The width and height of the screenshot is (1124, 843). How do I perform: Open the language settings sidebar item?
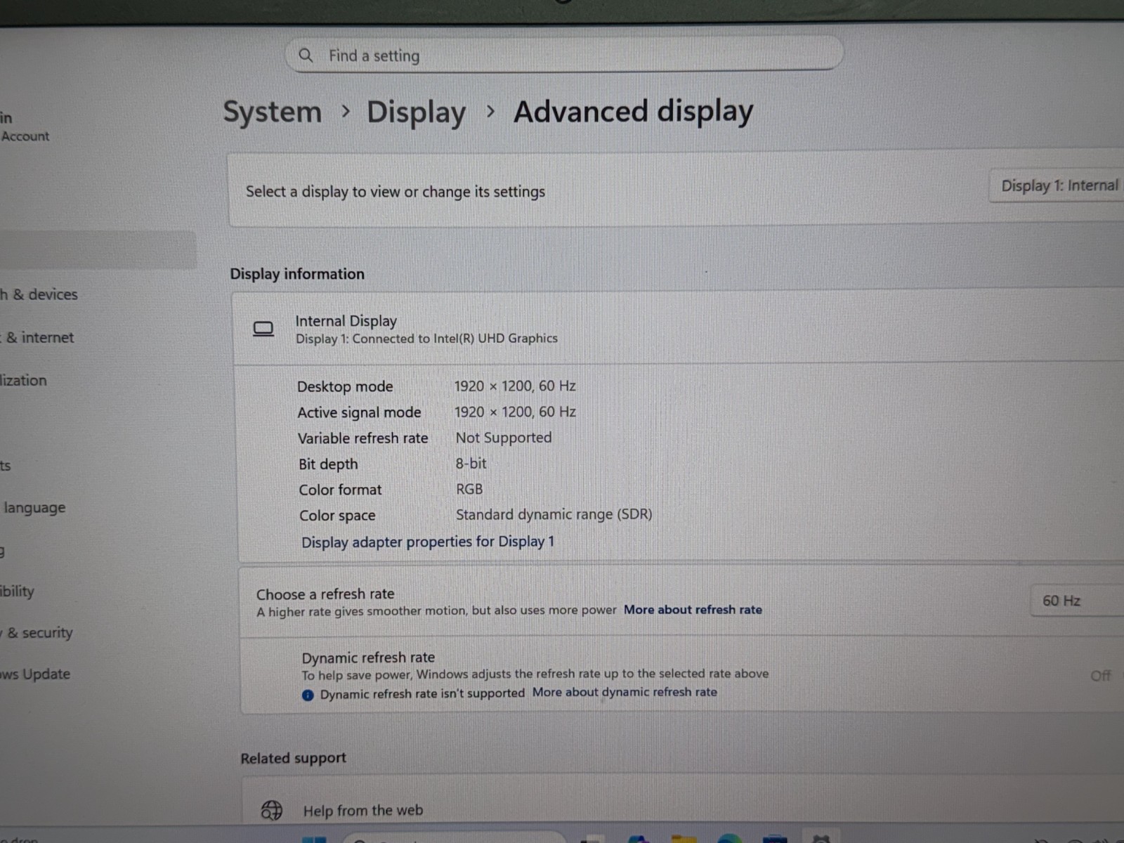click(x=34, y=507)
